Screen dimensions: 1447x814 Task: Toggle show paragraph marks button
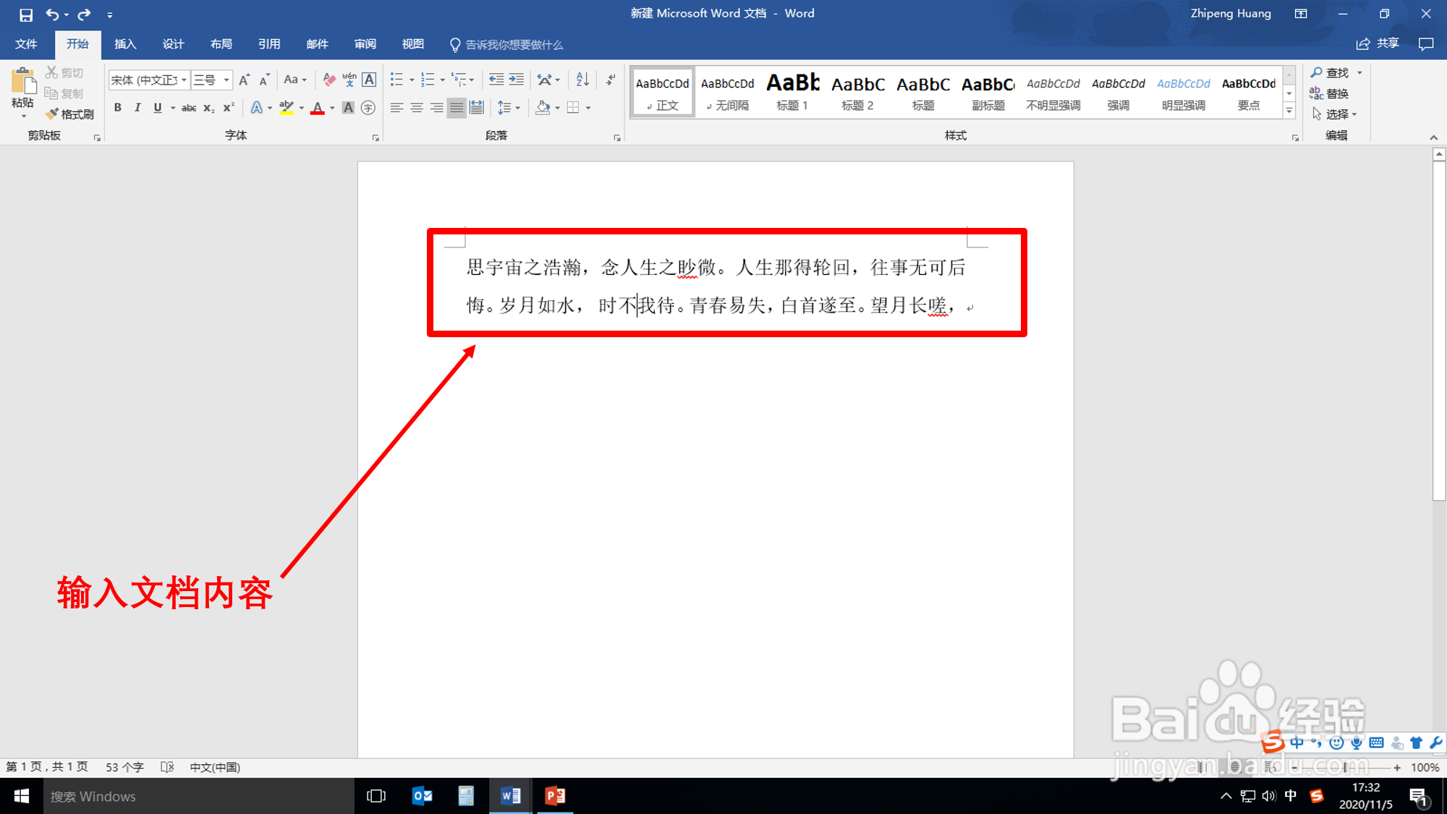(x=611, y=80)
